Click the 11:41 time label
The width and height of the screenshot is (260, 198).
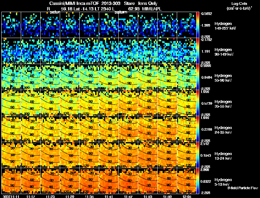109,196
